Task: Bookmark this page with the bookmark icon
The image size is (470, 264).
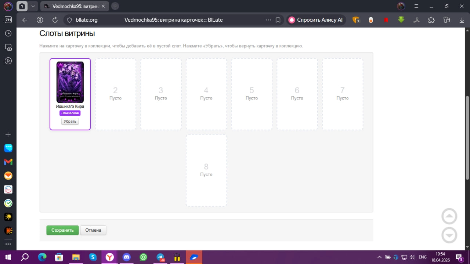Action: point(278,20)
